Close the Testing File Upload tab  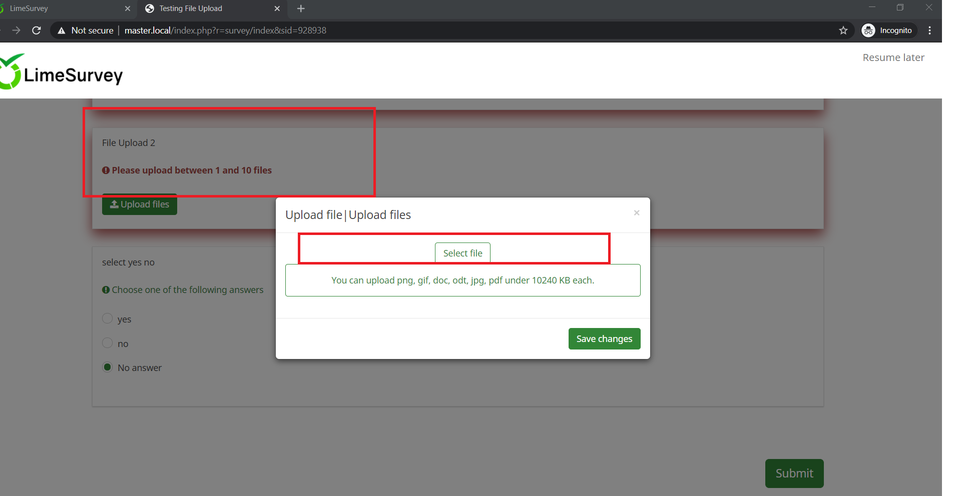[277, 8]
